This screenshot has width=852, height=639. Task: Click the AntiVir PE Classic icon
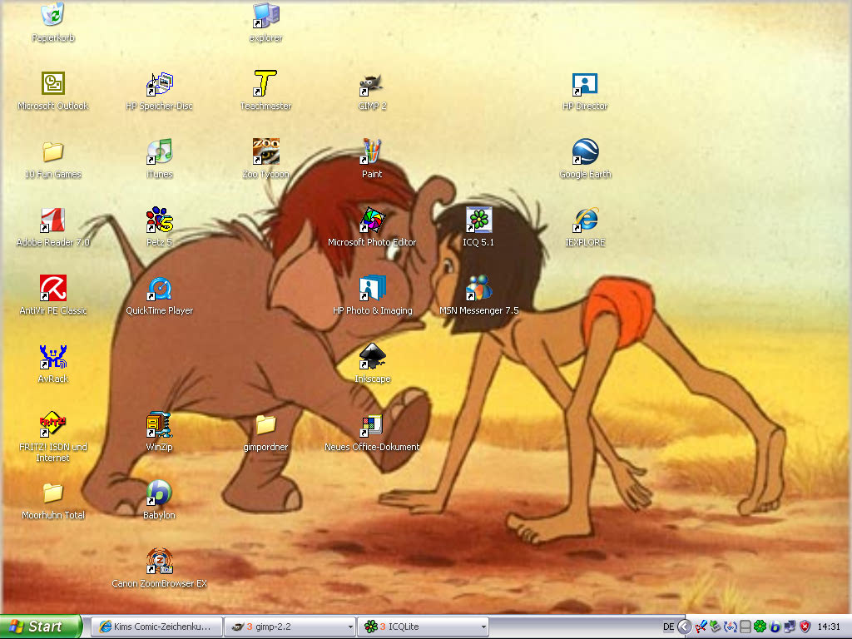(x=53, y=289)
